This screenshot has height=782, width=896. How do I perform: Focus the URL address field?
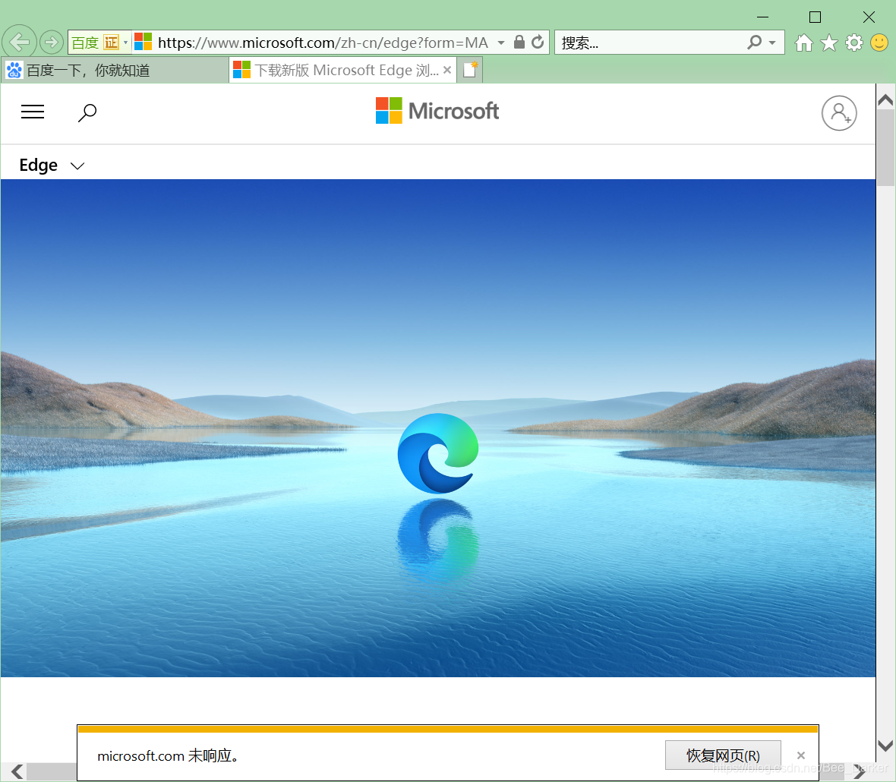point(323,43)
